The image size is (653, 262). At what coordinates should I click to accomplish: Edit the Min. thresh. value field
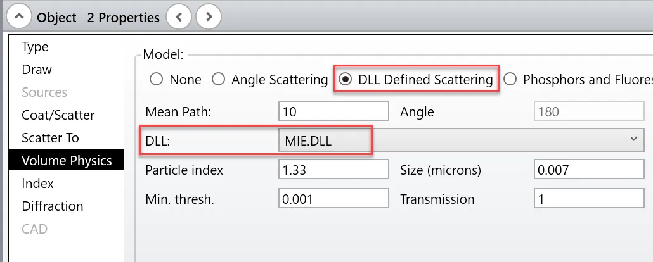333,199
